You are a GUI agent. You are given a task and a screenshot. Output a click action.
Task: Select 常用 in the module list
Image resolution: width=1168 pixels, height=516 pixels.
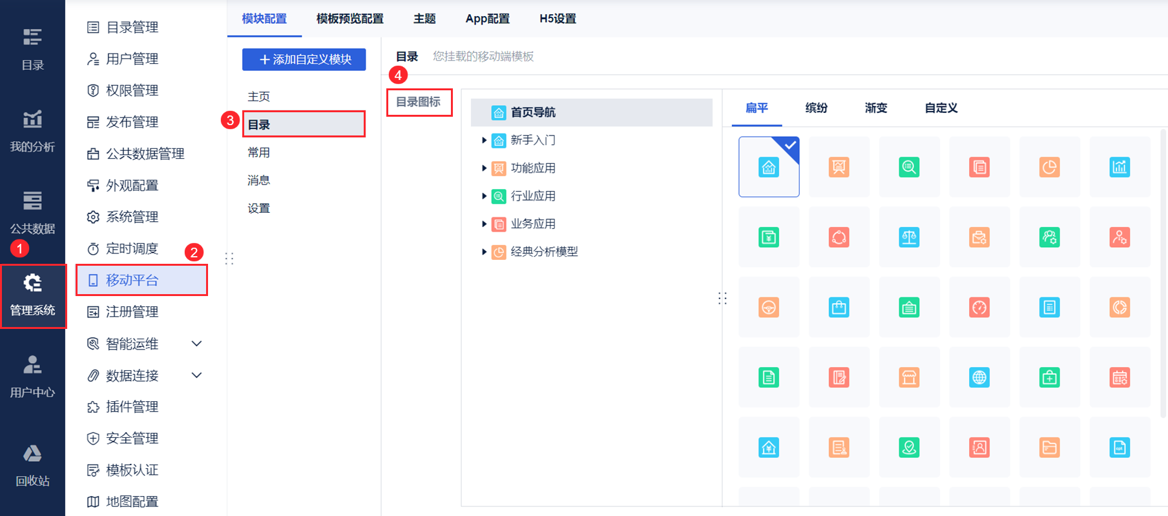(x=259, y=152)
